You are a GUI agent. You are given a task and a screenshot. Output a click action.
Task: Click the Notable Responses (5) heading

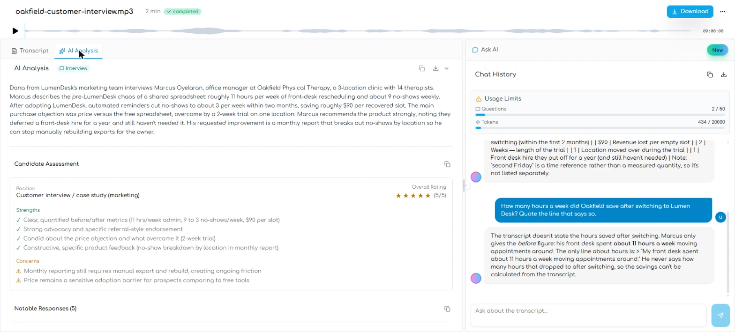(45, 309)
